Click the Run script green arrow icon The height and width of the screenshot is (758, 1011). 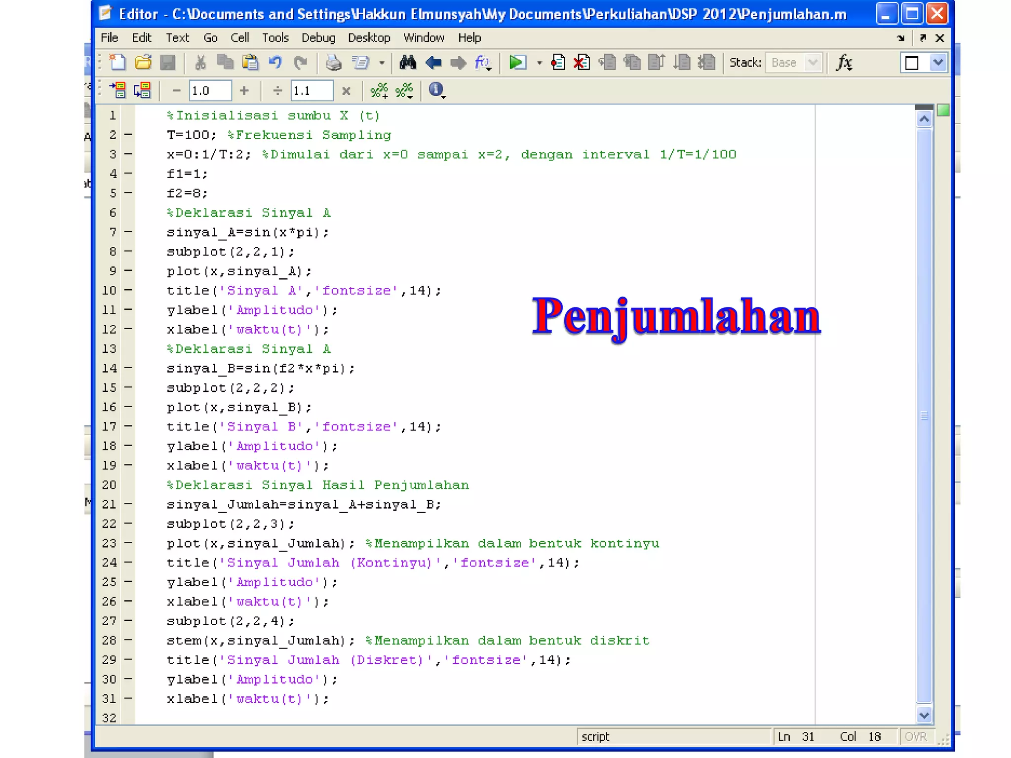click(517, 63)
